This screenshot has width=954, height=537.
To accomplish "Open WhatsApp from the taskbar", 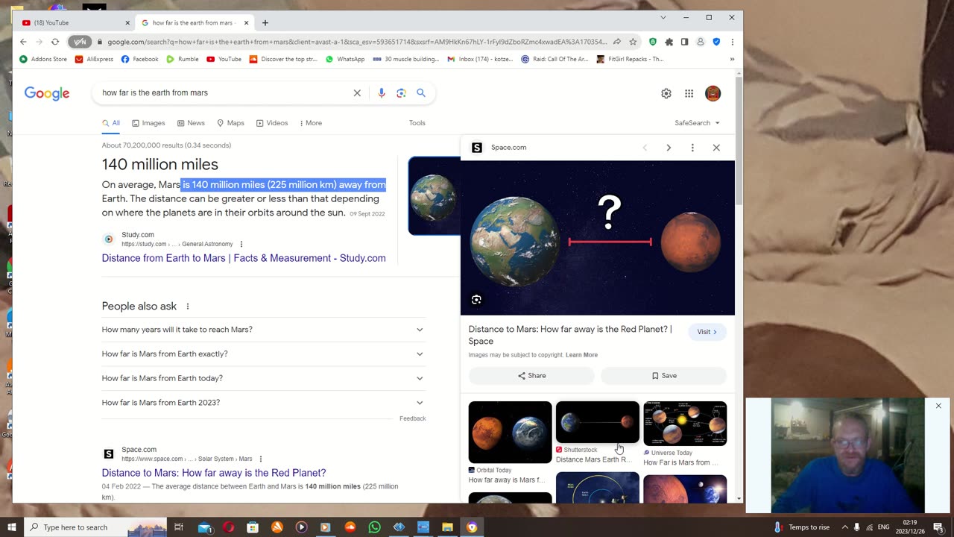I will [375, 527].
